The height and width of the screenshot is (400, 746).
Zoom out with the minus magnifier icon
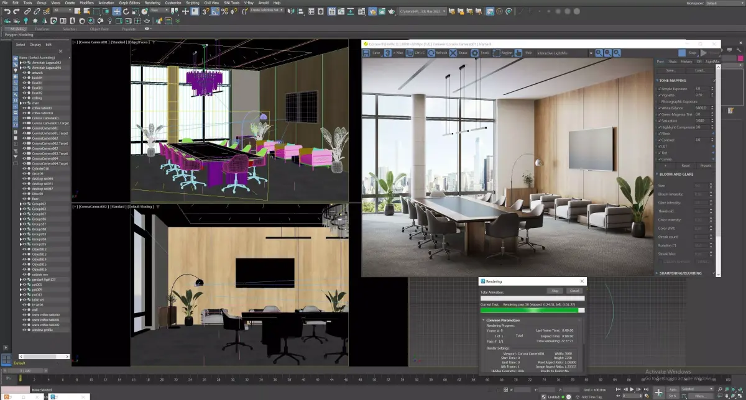point(607,53)
